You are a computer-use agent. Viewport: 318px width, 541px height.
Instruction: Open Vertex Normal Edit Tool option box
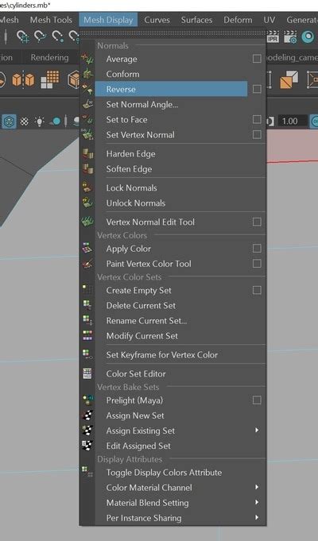257,222
